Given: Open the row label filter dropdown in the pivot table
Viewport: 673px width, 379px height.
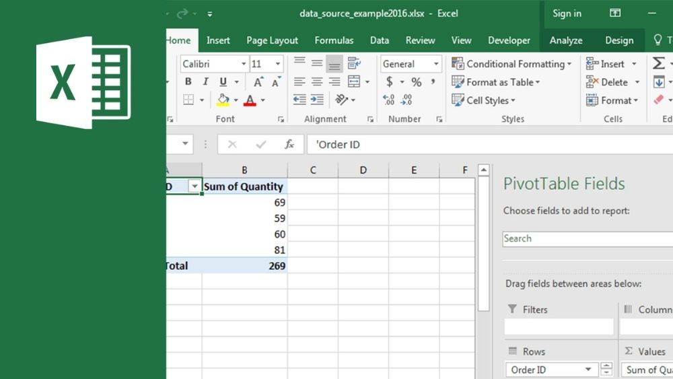Looking at the screenshot, I should point(194,186).
